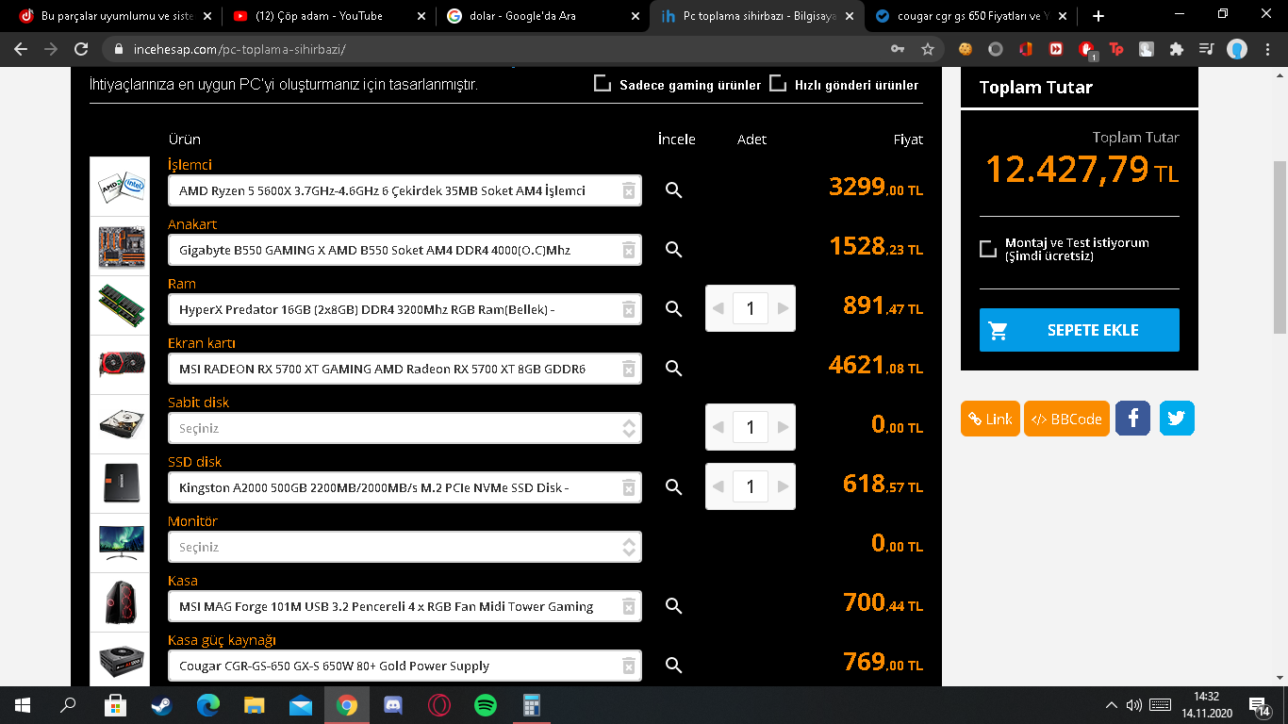
Task: Switch to the 'Bu parçalar uyumlumu' tab
Action: 114,16
